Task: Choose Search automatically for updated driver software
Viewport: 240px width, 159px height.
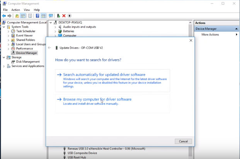Action: (112, 80)
